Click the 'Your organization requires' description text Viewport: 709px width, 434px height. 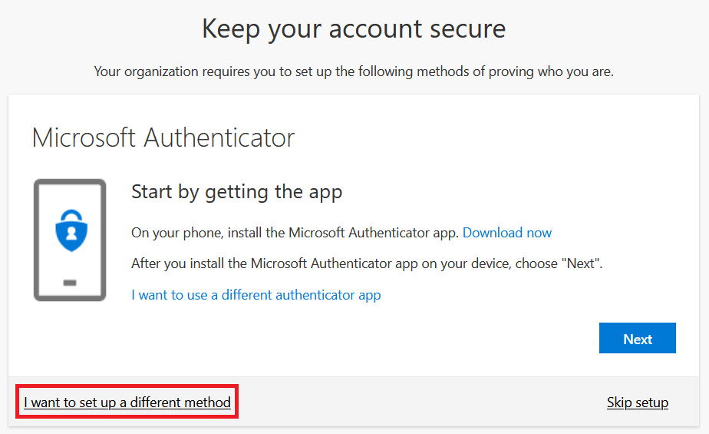tap(354, 71)
